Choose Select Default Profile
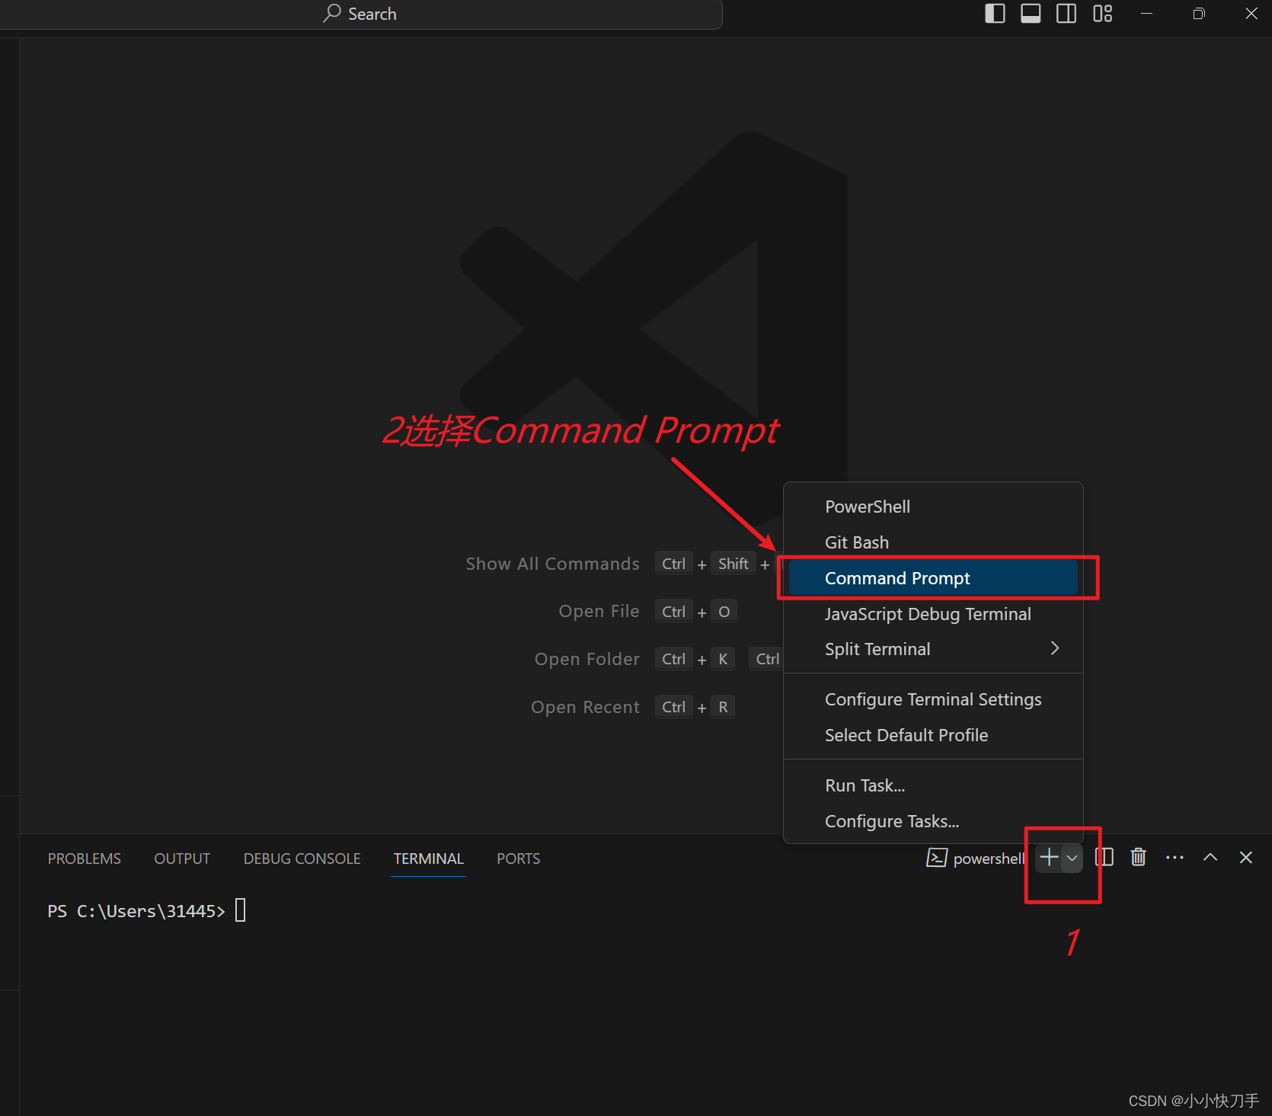 pos(933,735)
